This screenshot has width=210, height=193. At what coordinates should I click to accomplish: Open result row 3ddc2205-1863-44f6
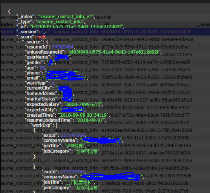point(106,69)
